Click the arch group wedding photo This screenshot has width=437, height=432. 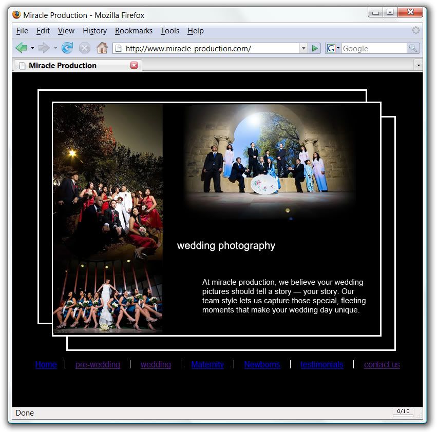(x=270, y=162)
